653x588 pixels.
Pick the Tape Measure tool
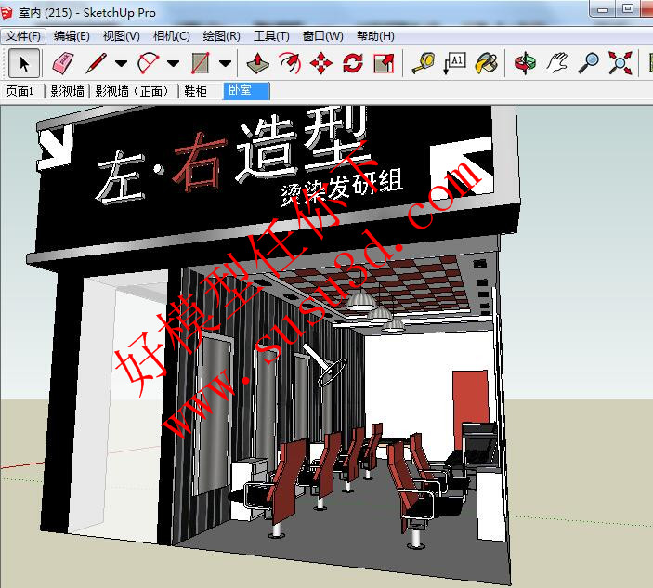[424, 63]
